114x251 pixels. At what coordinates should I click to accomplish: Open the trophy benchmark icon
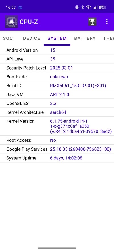[x=92, y=22]
